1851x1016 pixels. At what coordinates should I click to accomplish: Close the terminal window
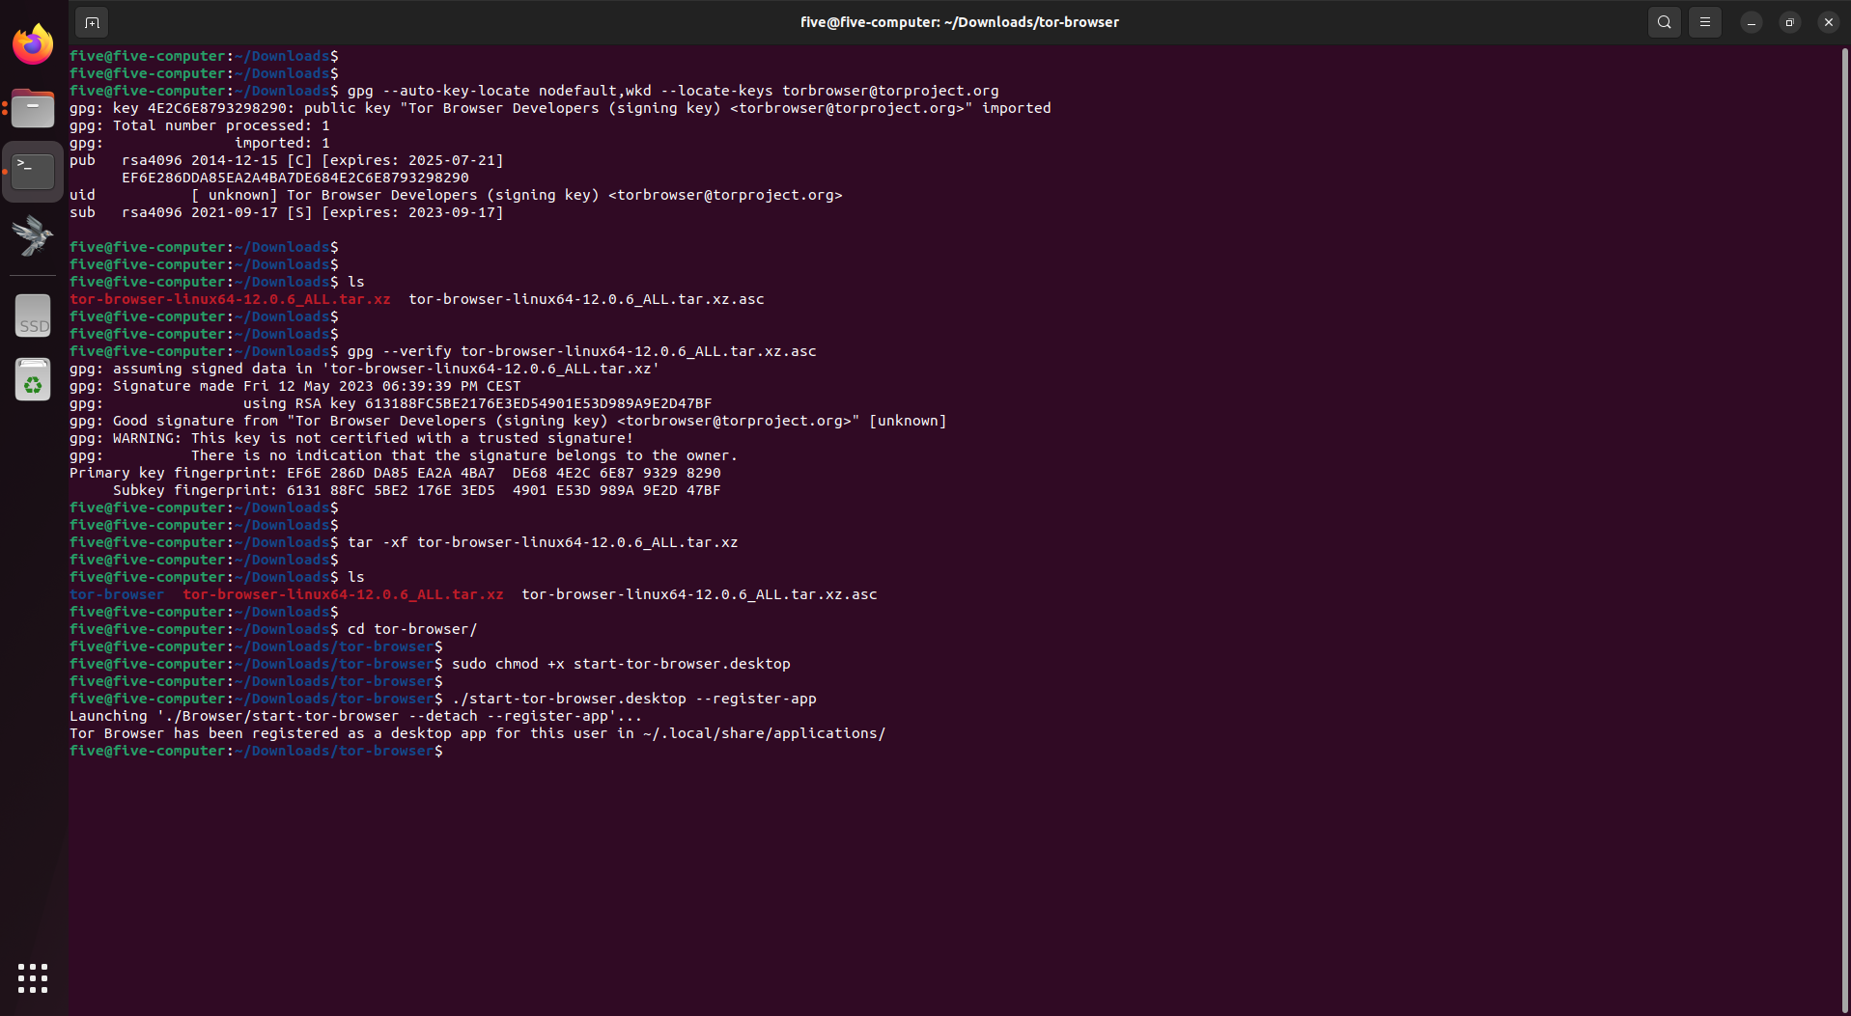[1829, 22]
